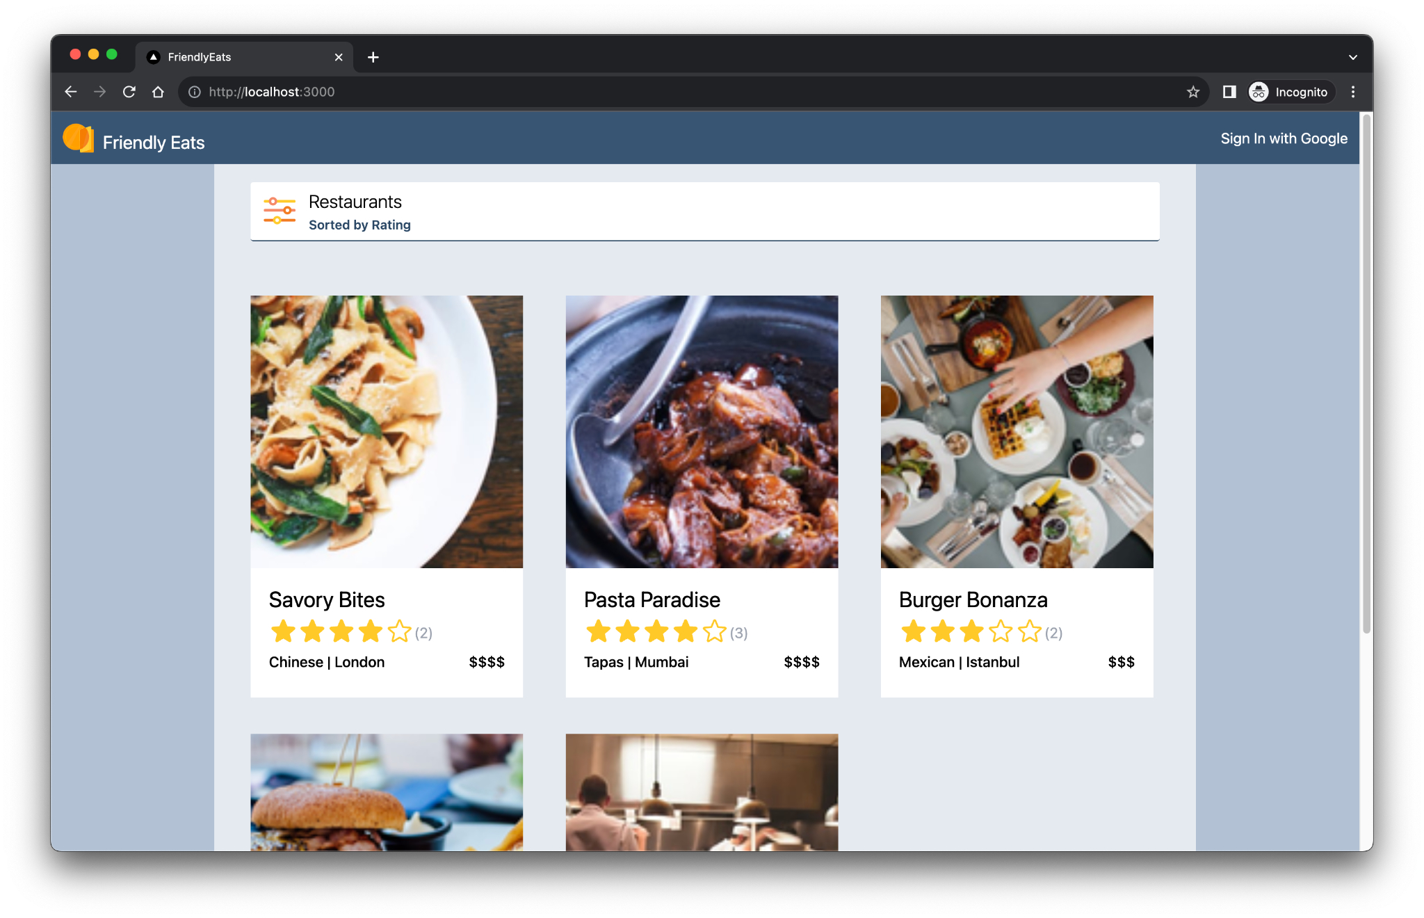Click the filter/sort icon next to Restaurants
Screen dimensions: 1424x918
coord(280,212)
